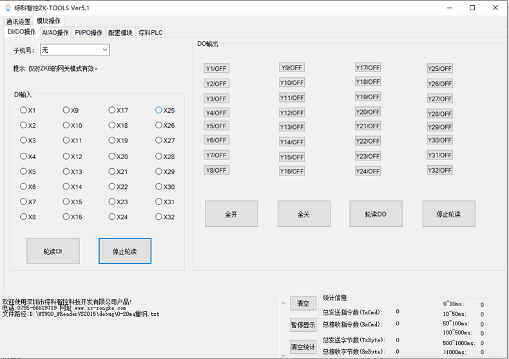
Task: Select the X17 radio button
Action: (x=119, y=110)
